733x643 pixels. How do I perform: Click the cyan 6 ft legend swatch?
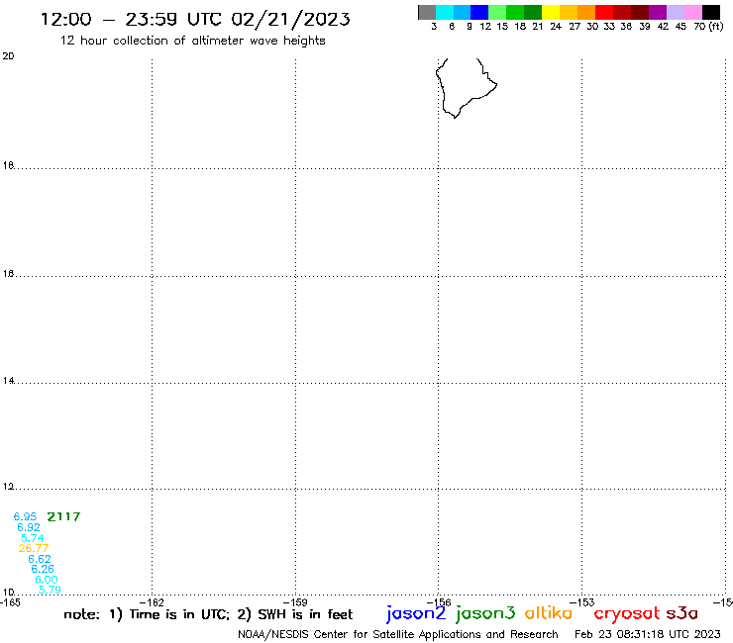tap(445, 13)
